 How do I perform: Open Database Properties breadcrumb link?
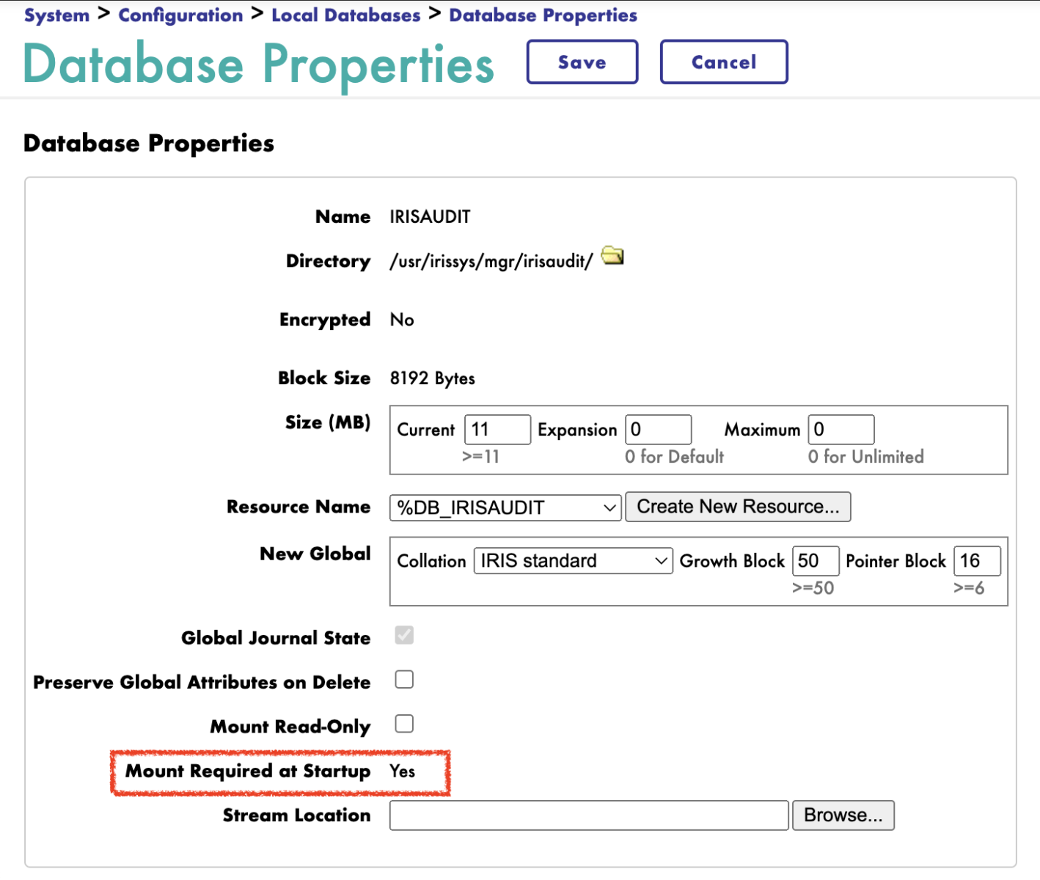[x=543, y=15]
